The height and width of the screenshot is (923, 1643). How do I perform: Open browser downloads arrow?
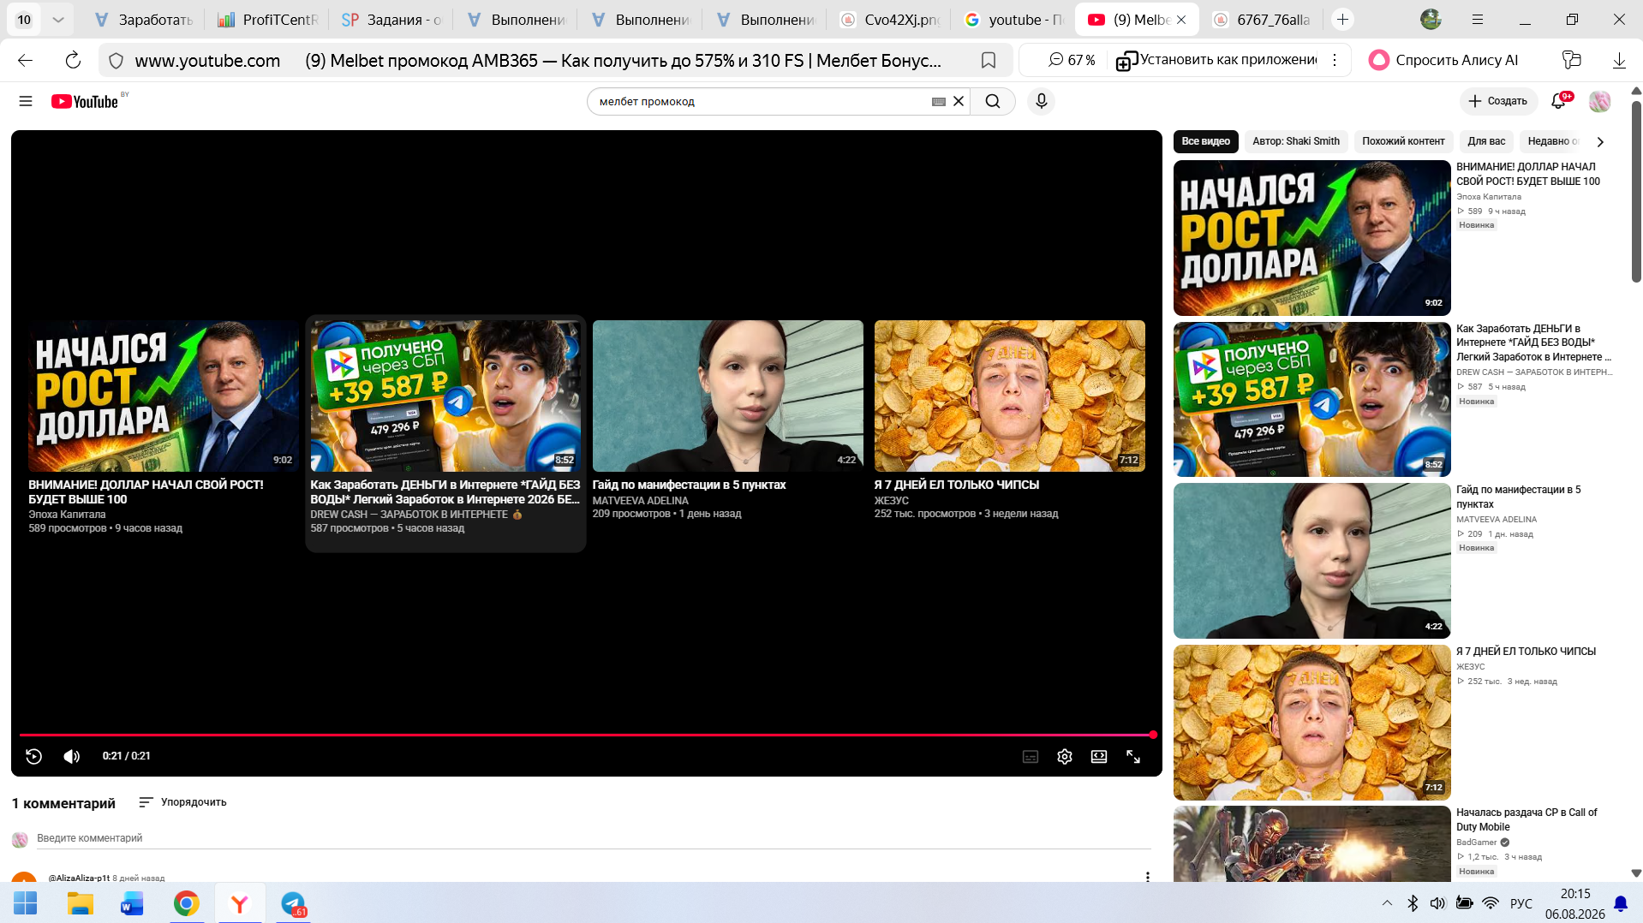(x=1619, y=60)
